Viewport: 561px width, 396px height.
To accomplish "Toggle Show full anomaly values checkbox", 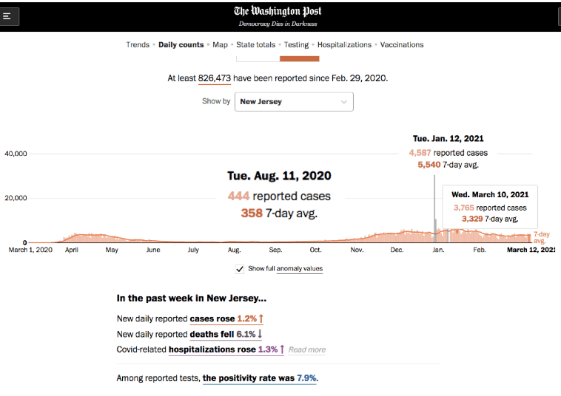I will tap(239, 269).
